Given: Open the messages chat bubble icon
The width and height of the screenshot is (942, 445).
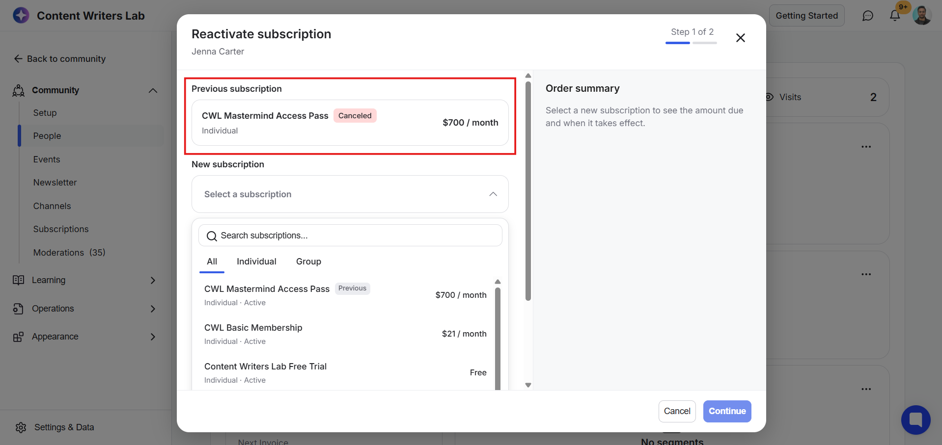Looking at the screenshot, I should pos(868,16).
